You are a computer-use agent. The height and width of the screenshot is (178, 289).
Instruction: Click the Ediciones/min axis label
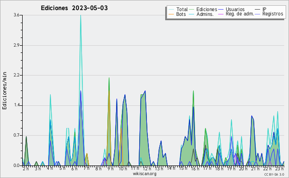(4, 90)
